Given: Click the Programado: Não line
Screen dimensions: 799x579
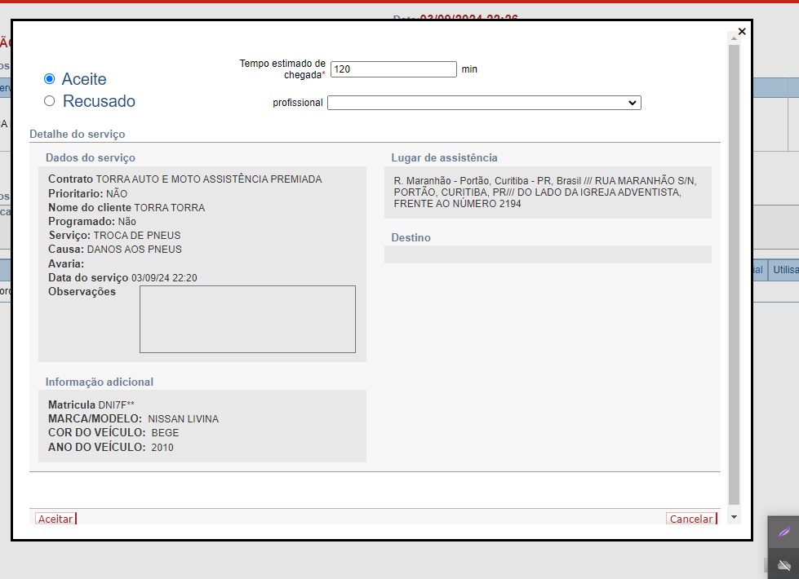Looking at the screenshot, I should tap(92, 222).
